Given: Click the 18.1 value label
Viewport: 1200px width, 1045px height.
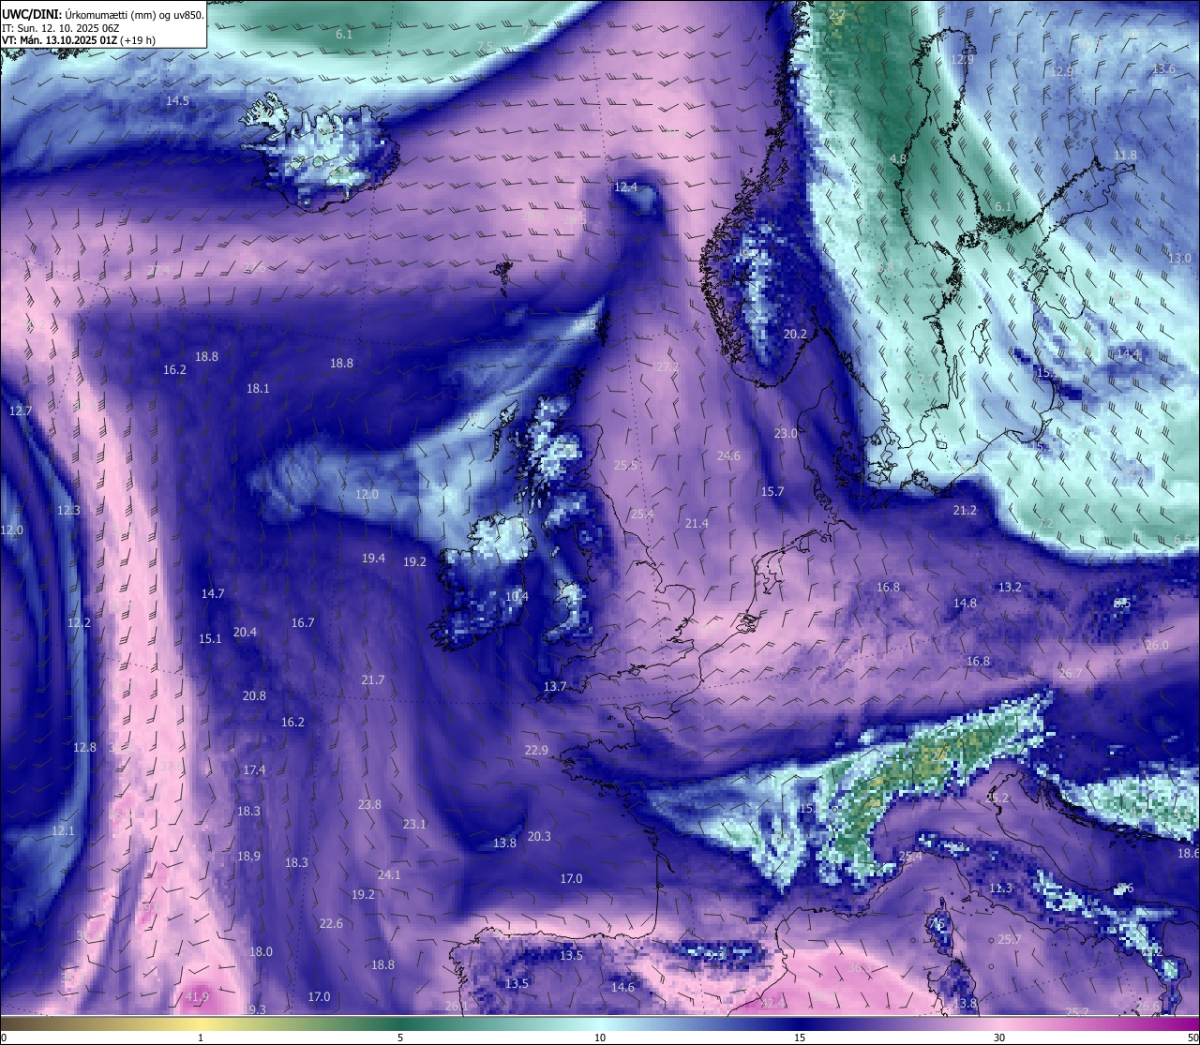Looking at the screenshot, I should click(258, 388).
